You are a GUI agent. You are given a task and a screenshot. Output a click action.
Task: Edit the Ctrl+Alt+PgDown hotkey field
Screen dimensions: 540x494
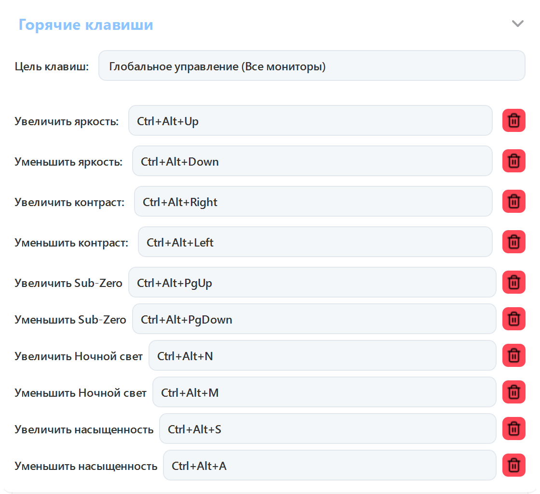(x=314, y=319)
